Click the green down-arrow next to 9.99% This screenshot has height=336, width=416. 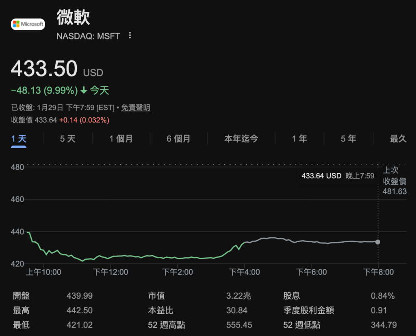tap(84, 90)
